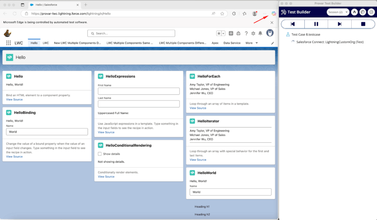Open Edge browser profile icon

coord(255,14)
